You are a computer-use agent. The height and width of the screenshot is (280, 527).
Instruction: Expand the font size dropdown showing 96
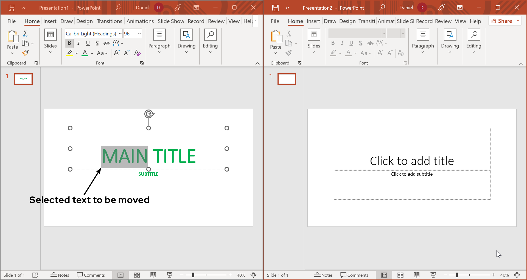[x=139, y=34]
